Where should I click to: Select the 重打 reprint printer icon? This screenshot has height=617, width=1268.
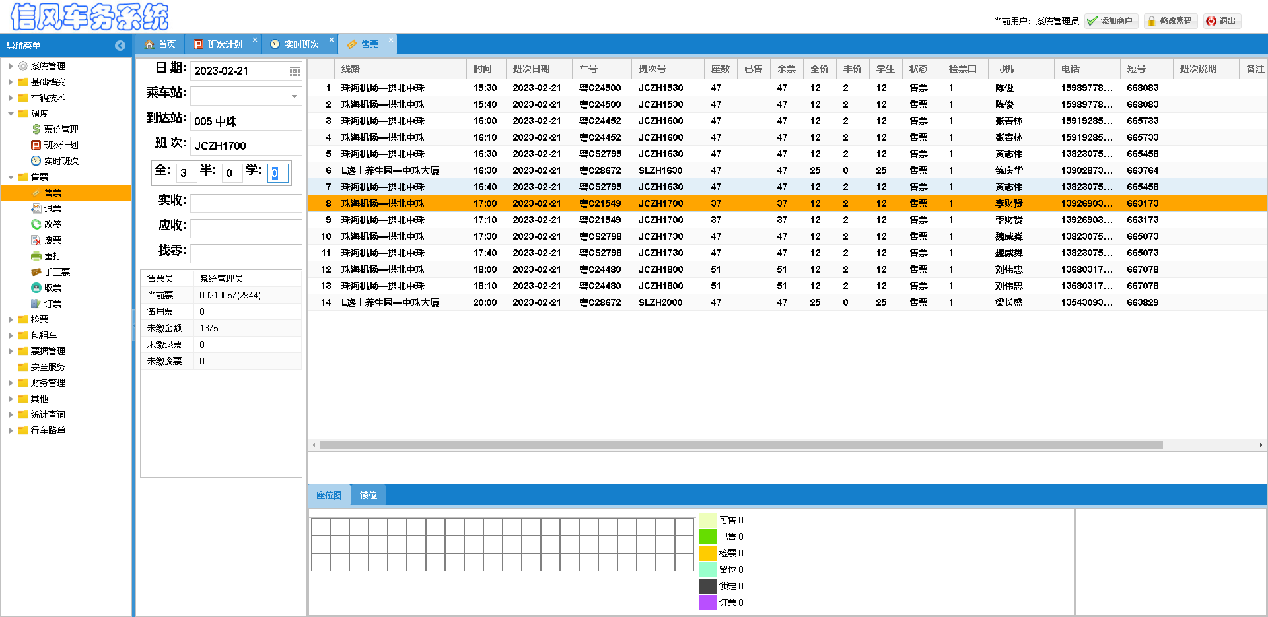36,256
